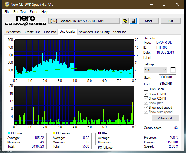
Task: Click the PI Errors average 105.22
Action: [39, 138]
